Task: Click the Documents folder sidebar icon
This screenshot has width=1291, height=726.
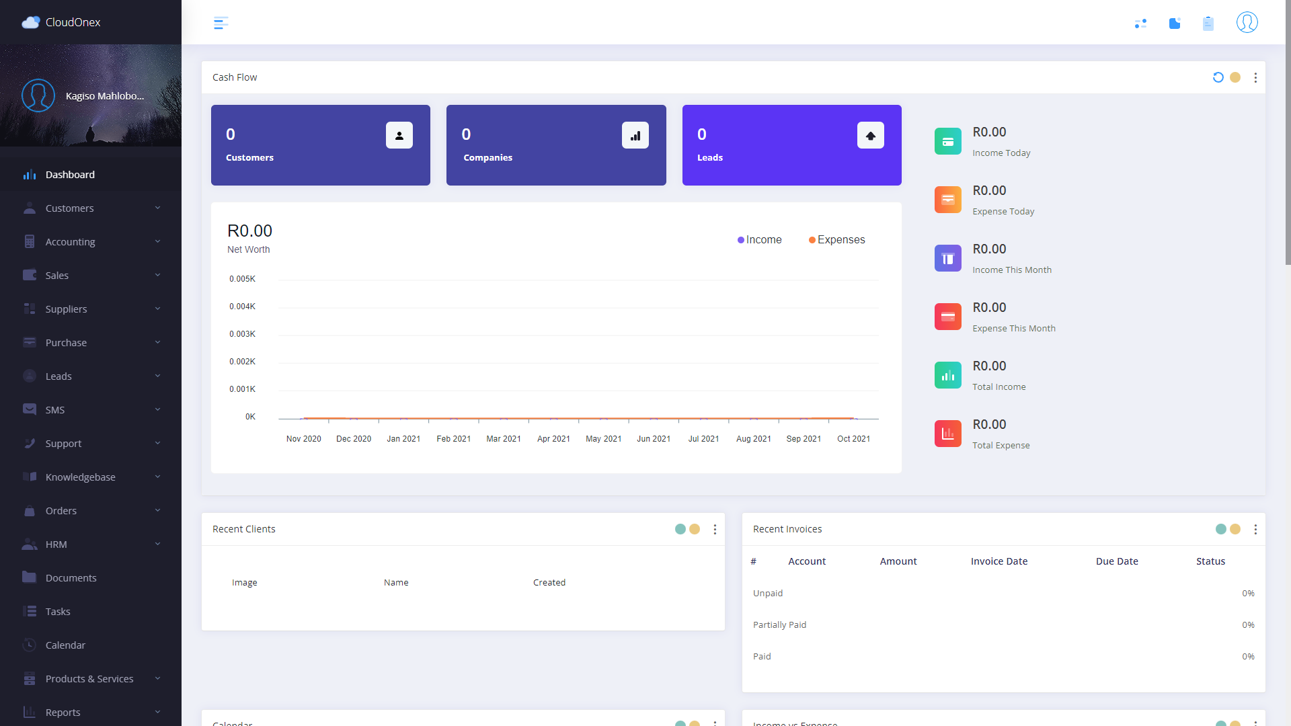Action: coord(30,577)
